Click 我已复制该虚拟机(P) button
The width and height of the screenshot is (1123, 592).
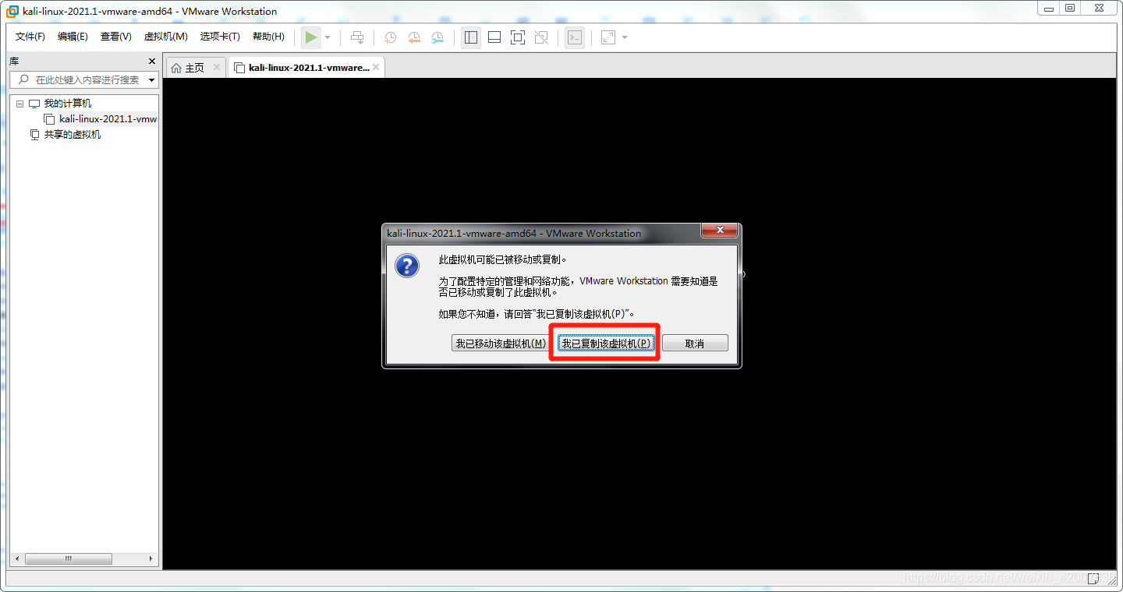(x=606, y=344)
